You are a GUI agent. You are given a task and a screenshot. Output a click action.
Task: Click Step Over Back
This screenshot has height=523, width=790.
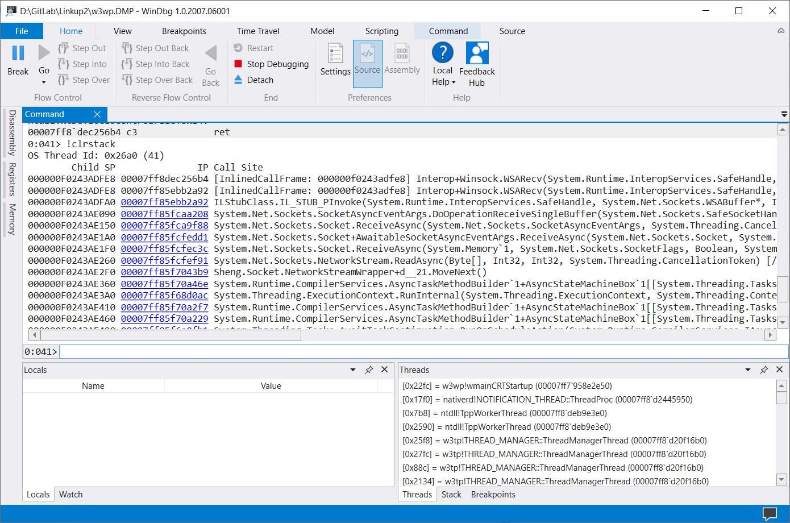coord(157,80)
